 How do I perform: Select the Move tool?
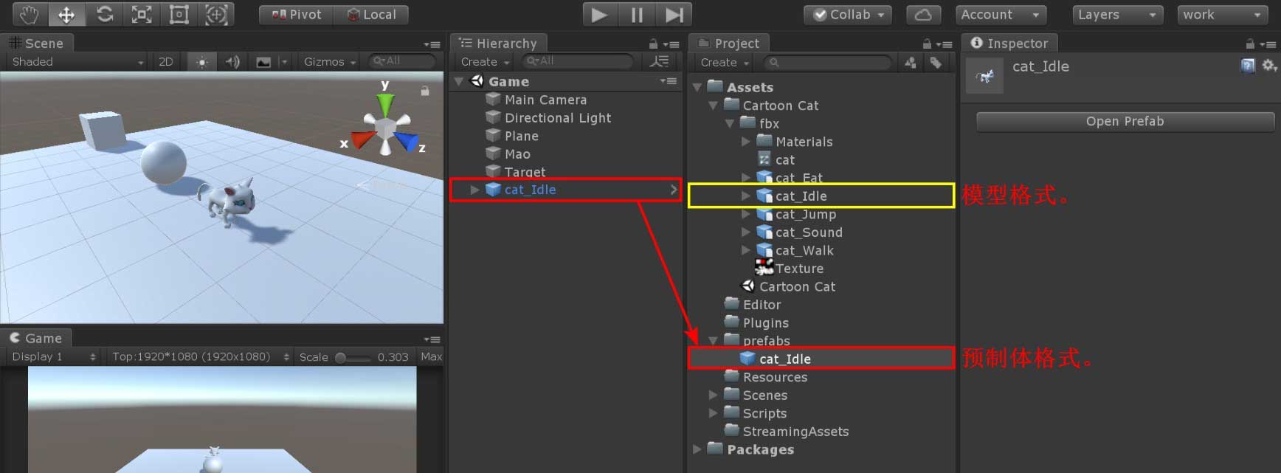click(66, 14)
